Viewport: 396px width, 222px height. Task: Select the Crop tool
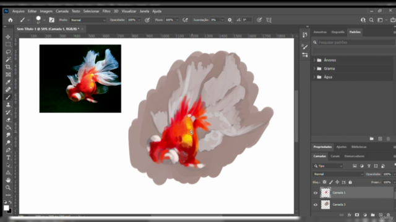coord(8,67)
